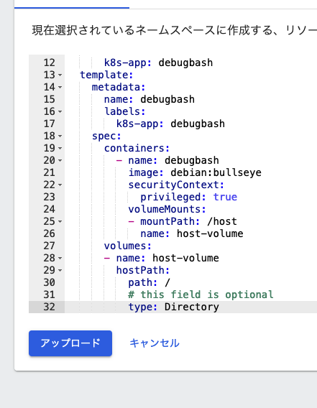Screen dimensions: 317x408
Task: Click line number 32 in gutter
Action: pos(49,307)
